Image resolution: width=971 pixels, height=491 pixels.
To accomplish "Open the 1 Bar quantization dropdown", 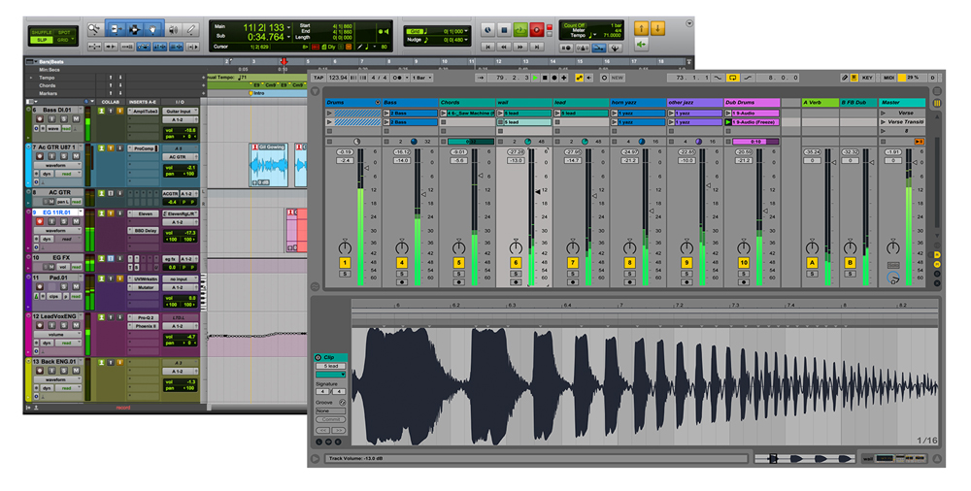I will (422, 78).
